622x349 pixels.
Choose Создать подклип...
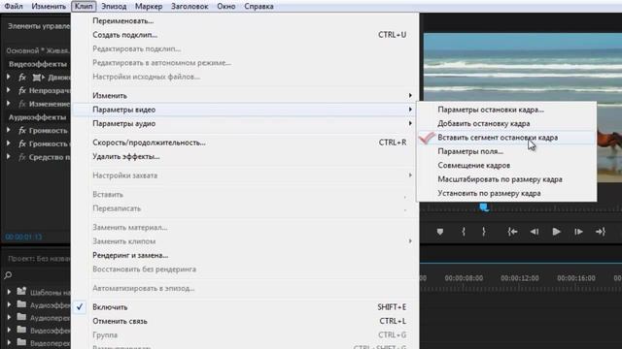click(x=245, y=35)
